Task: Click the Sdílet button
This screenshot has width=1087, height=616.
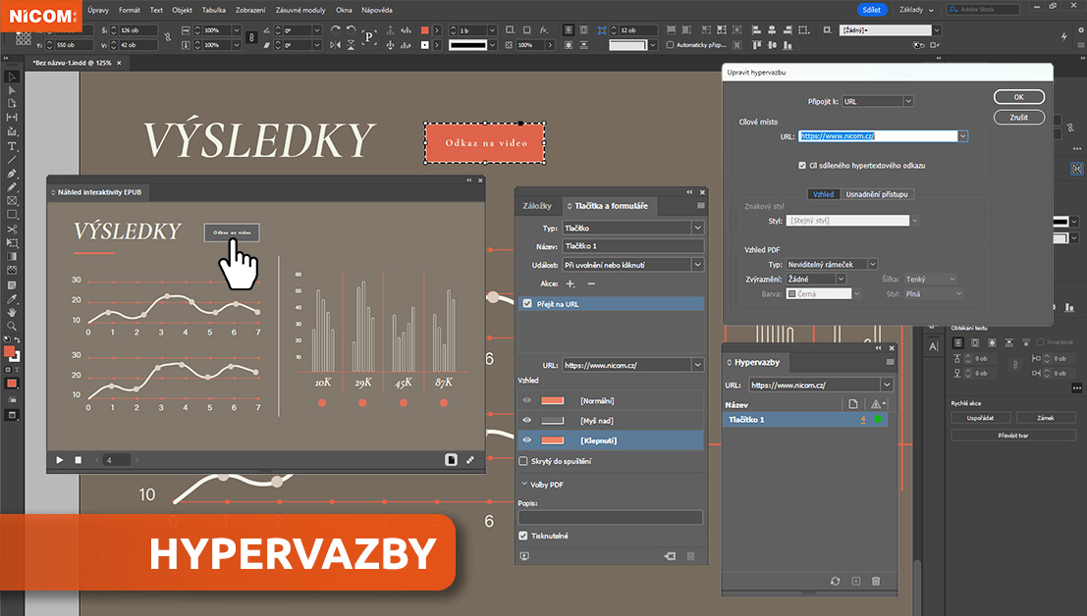Action: 870,10
